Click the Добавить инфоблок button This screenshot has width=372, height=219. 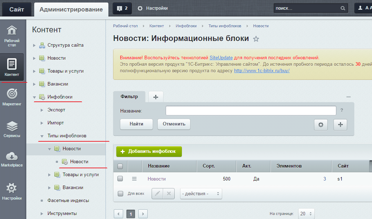tap(149, 151)
